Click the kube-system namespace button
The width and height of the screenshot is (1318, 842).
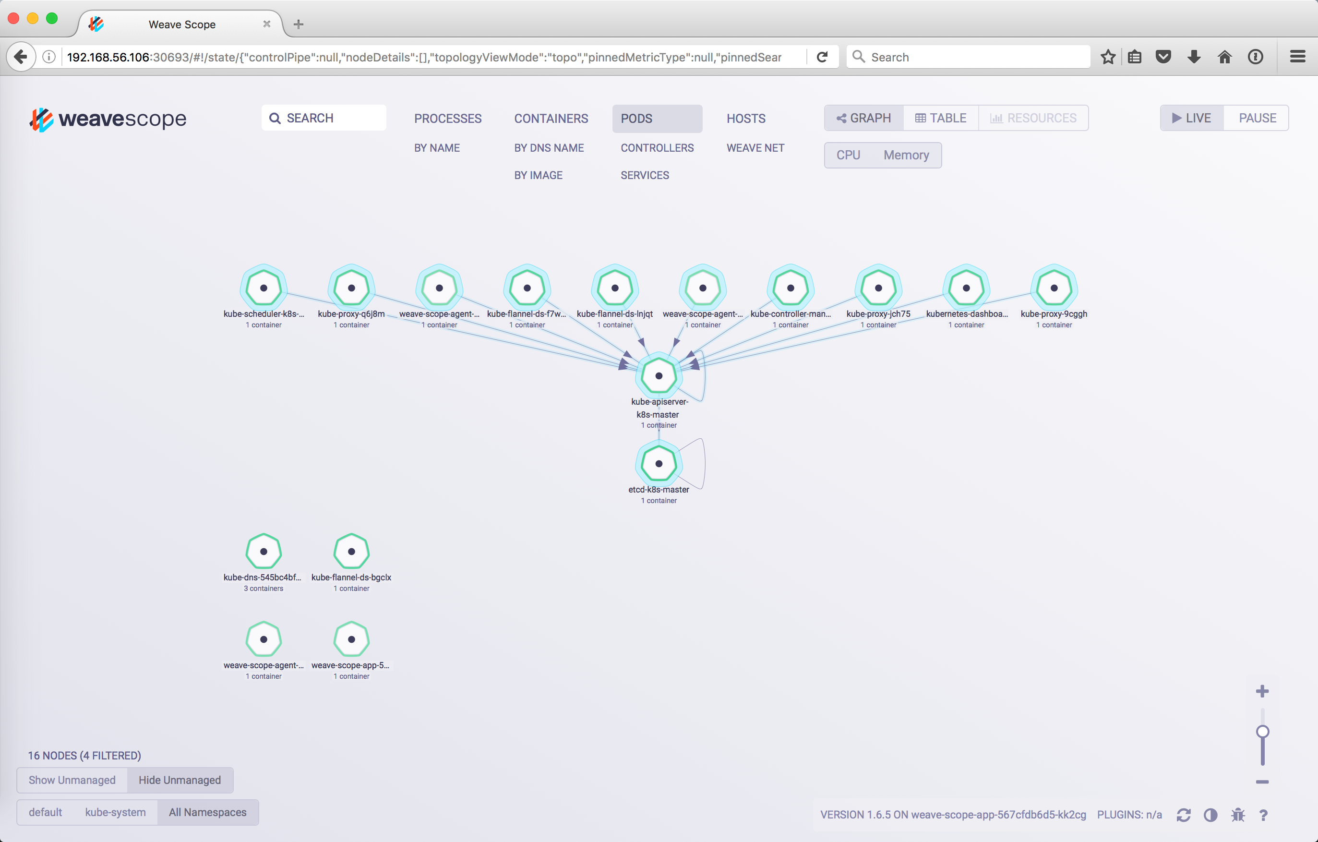pos(115,812)
